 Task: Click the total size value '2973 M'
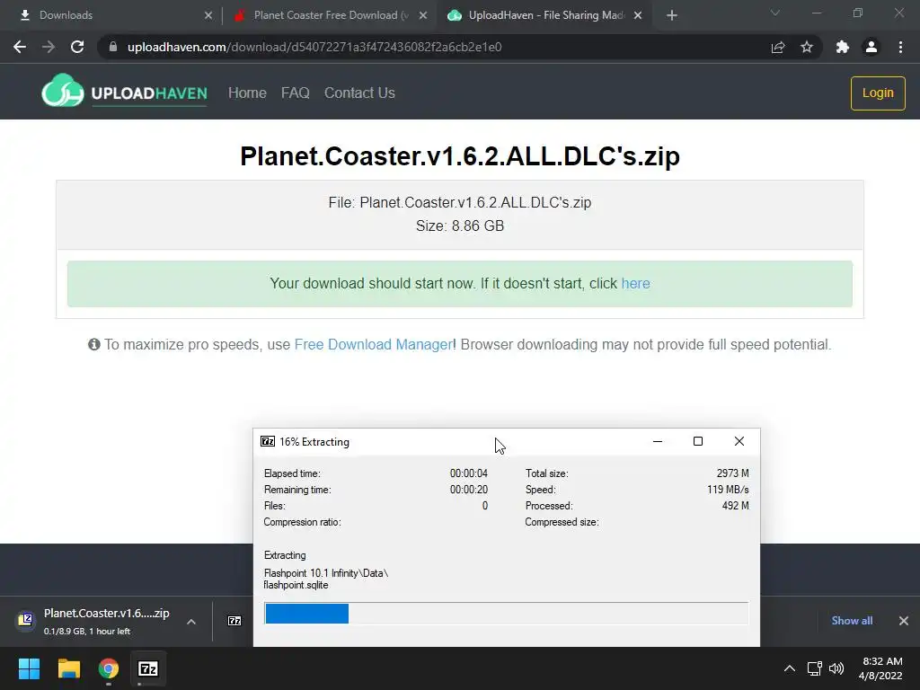click(732, 473)
